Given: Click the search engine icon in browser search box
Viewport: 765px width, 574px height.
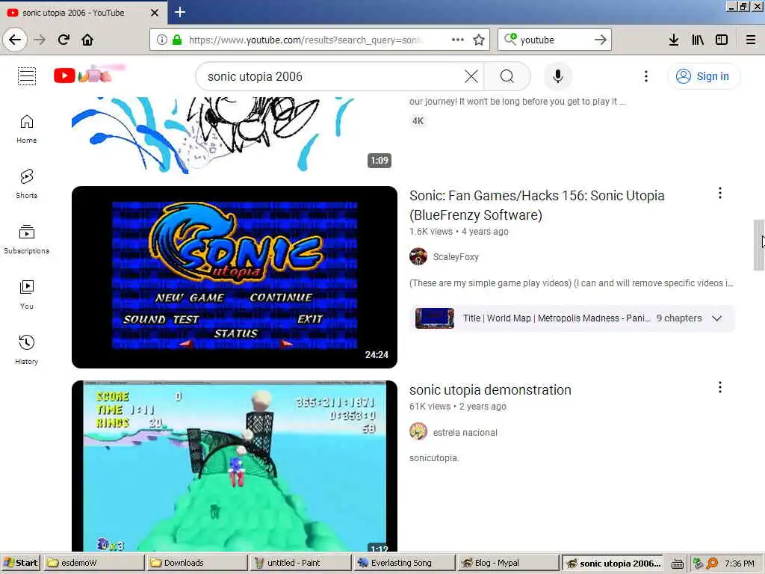Looking at the screenshot, I should click(510, 39).
